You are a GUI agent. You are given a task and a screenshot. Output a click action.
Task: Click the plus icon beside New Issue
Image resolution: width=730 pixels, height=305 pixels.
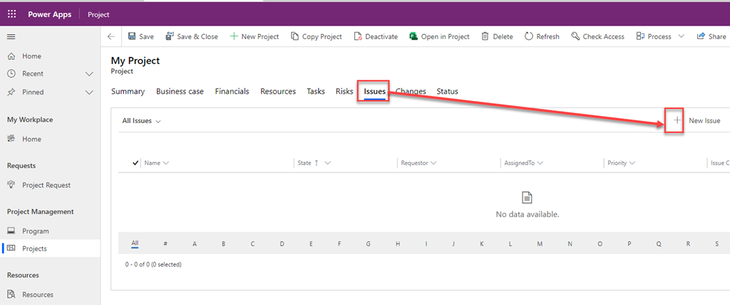(x=677, y=121)
